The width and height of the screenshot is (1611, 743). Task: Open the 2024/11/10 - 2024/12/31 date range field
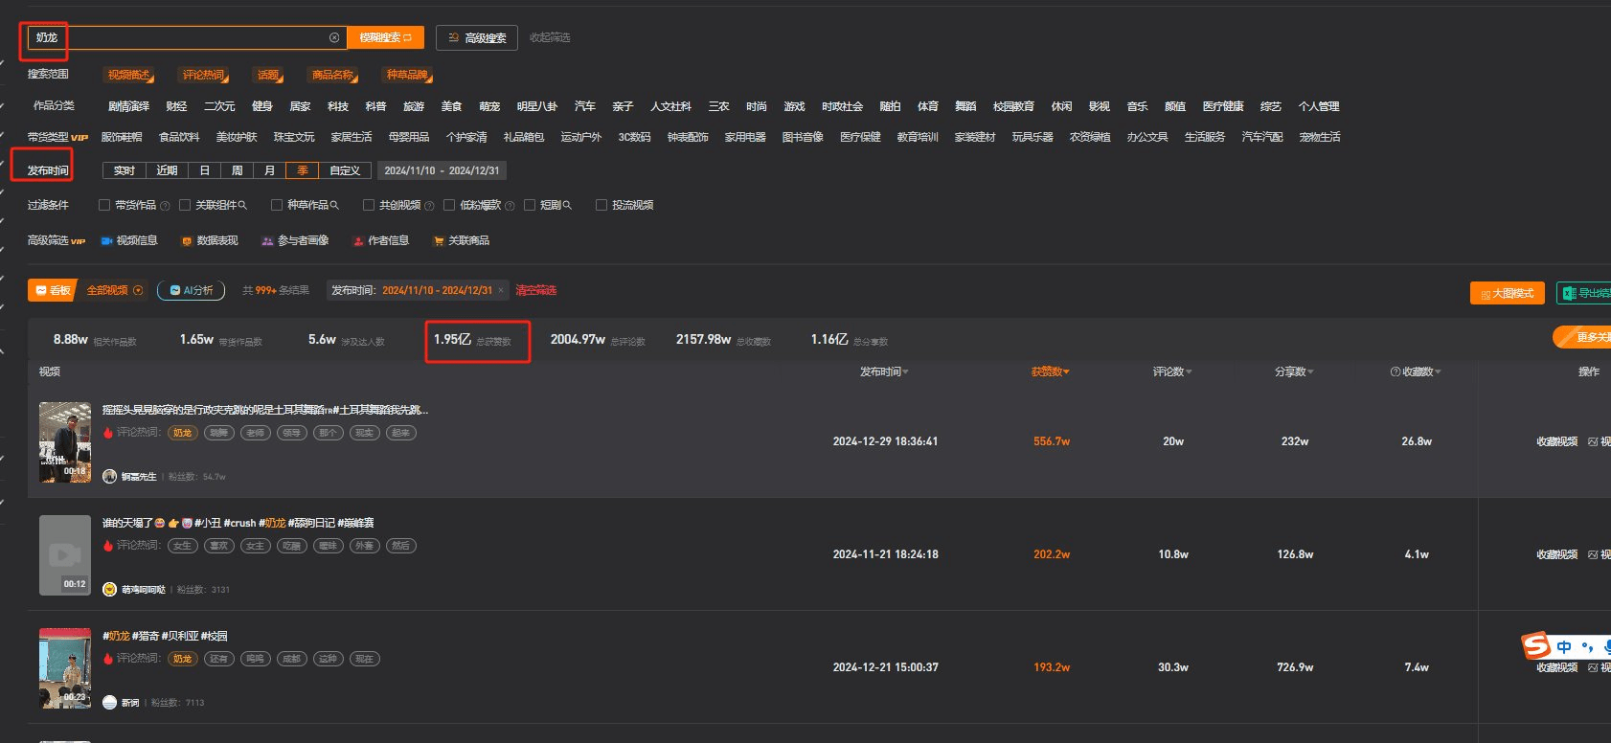pos(442,170)
